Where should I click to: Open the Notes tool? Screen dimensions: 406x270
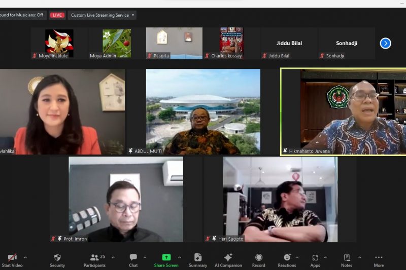pos(347,257)
